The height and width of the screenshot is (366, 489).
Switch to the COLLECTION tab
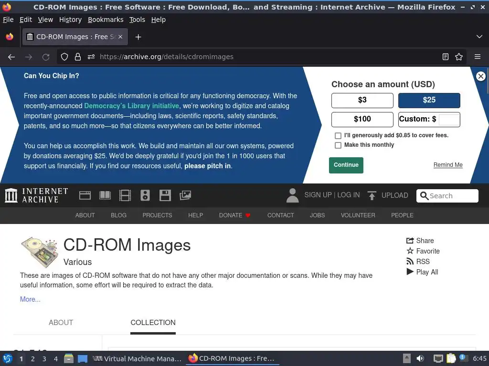[153, 323]
